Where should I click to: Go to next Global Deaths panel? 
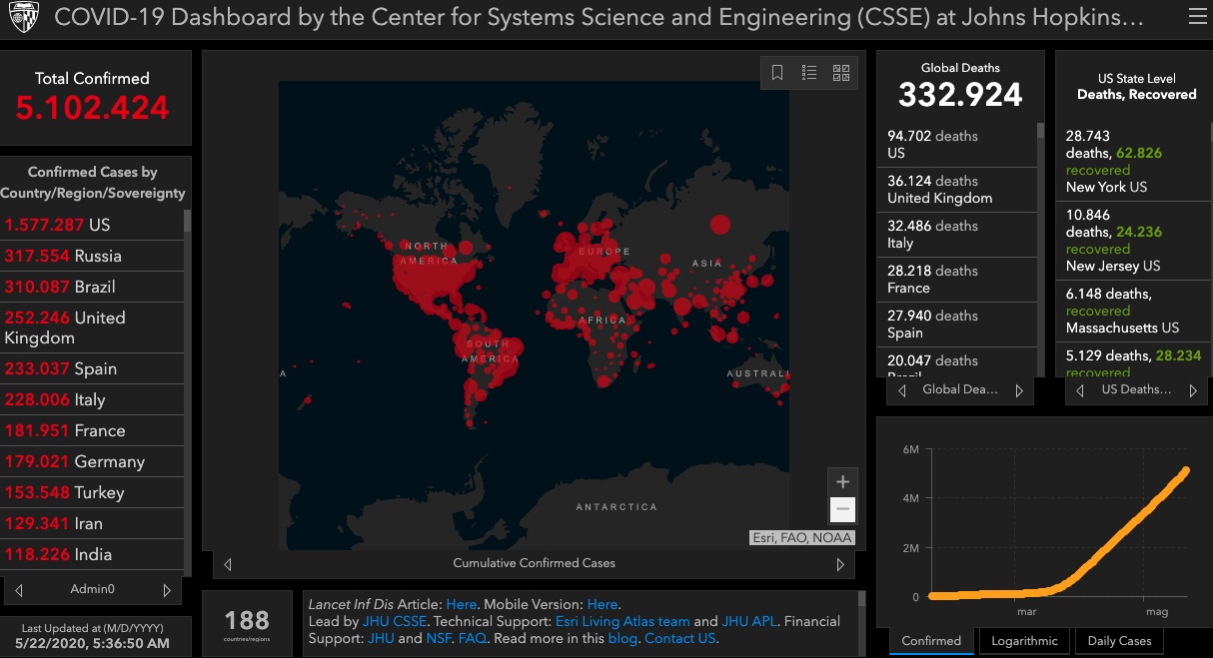click(x=1019, y=390)
